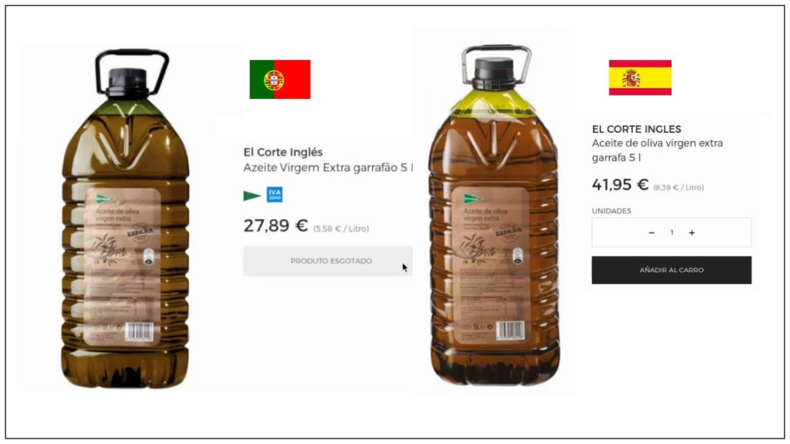
Task: Click the Añadir al carro button
Action: click(671, 270)
